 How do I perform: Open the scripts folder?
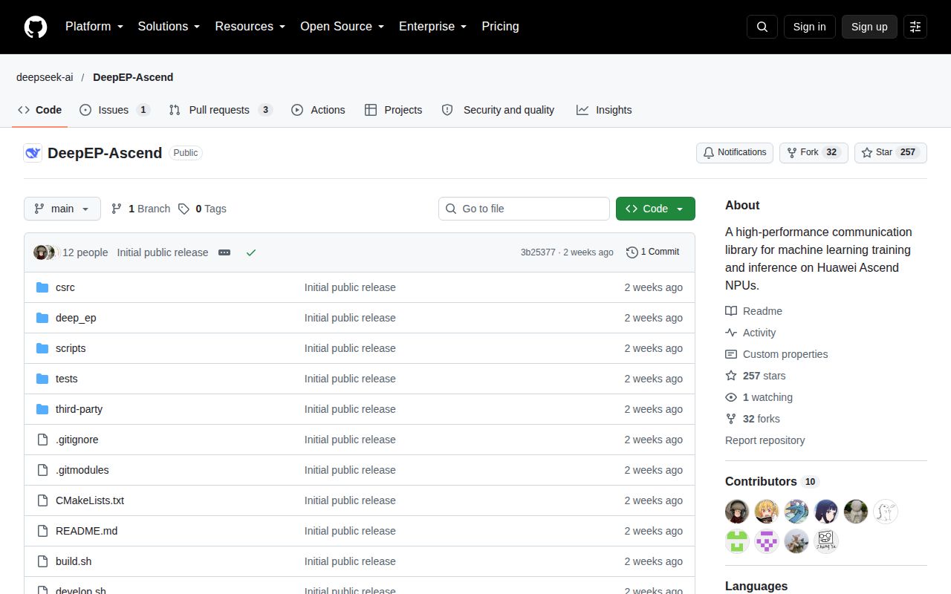[x=71, y=348]
